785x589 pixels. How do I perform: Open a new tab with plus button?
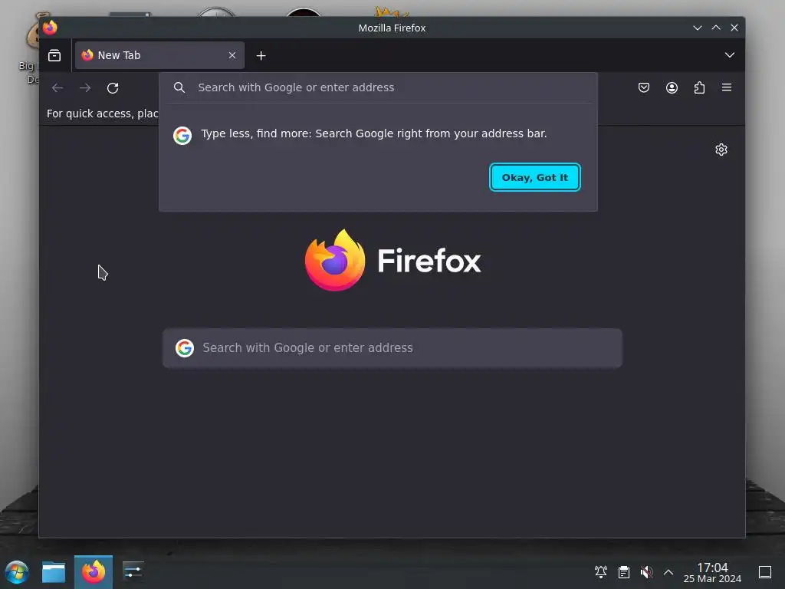coord(261,55)
